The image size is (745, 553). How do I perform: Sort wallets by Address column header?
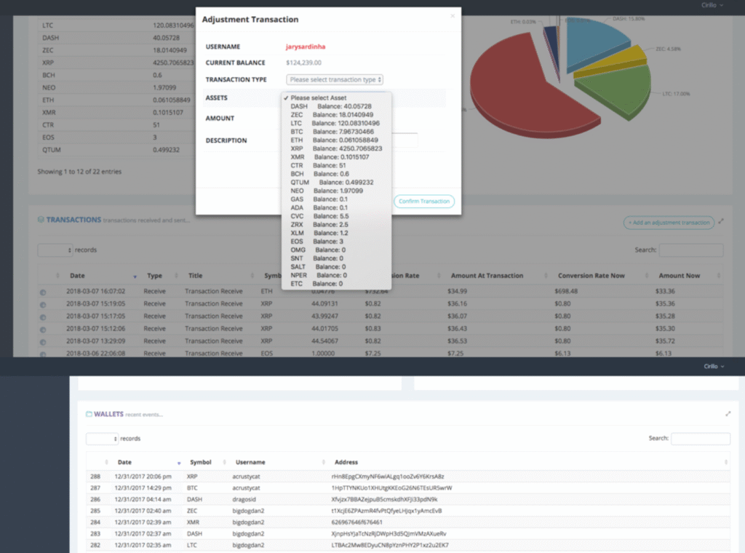click(346, 462)
